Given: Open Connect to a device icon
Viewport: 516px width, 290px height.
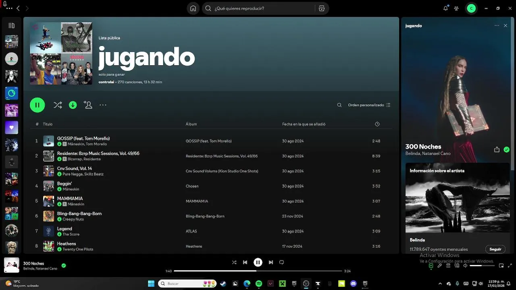Looking at the screenshot, I should click(457, 266).
